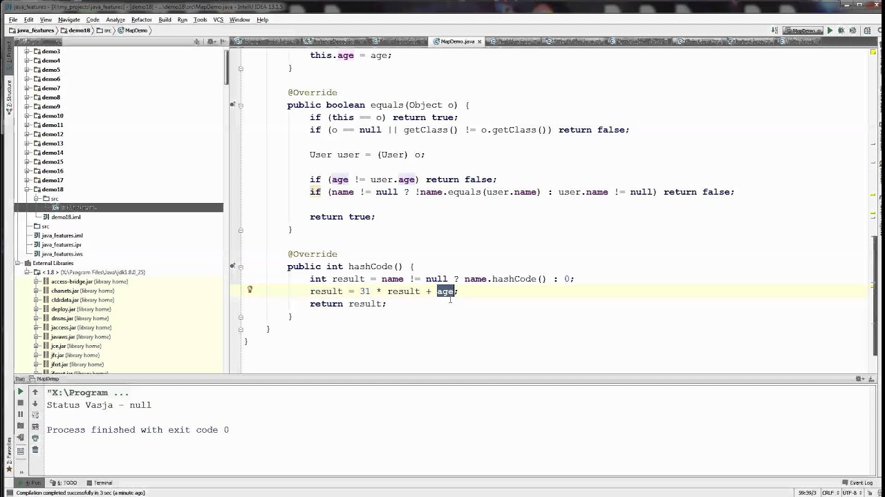This screenshot has width=885, height=497.
Task: Click the override marker next to equals method
Action: point(233,104)
